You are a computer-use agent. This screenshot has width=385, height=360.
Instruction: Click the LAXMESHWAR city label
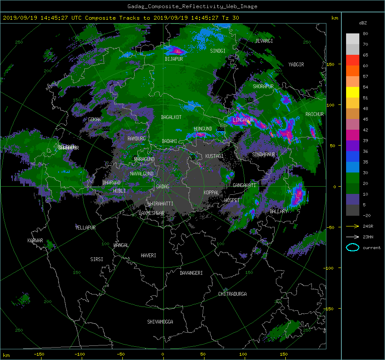pyautogui.click(x=151, y=213)
